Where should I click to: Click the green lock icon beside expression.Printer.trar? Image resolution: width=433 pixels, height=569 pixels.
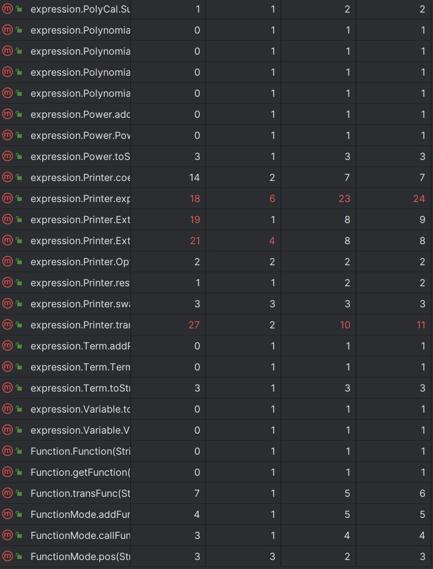tap(19, 324)
